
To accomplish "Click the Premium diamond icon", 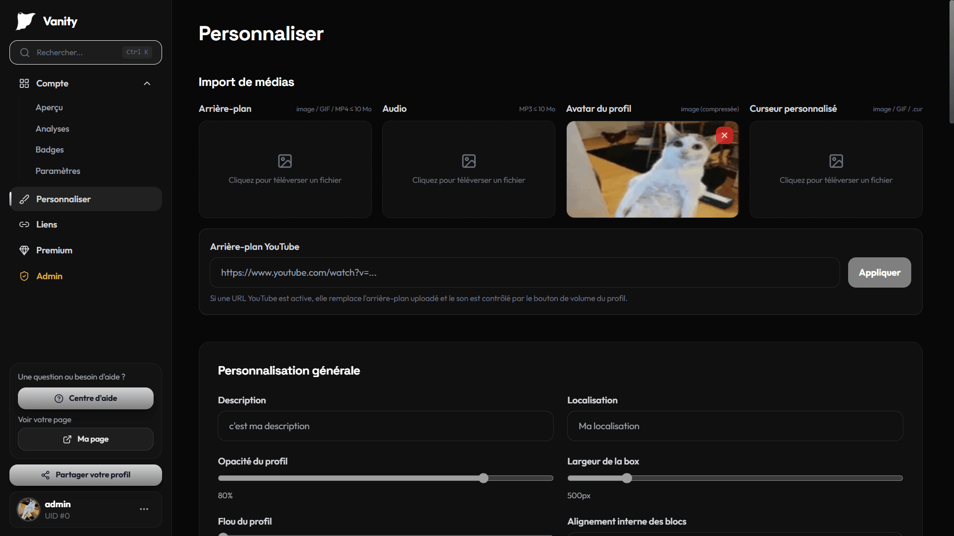I will click(x=24, y=250).
